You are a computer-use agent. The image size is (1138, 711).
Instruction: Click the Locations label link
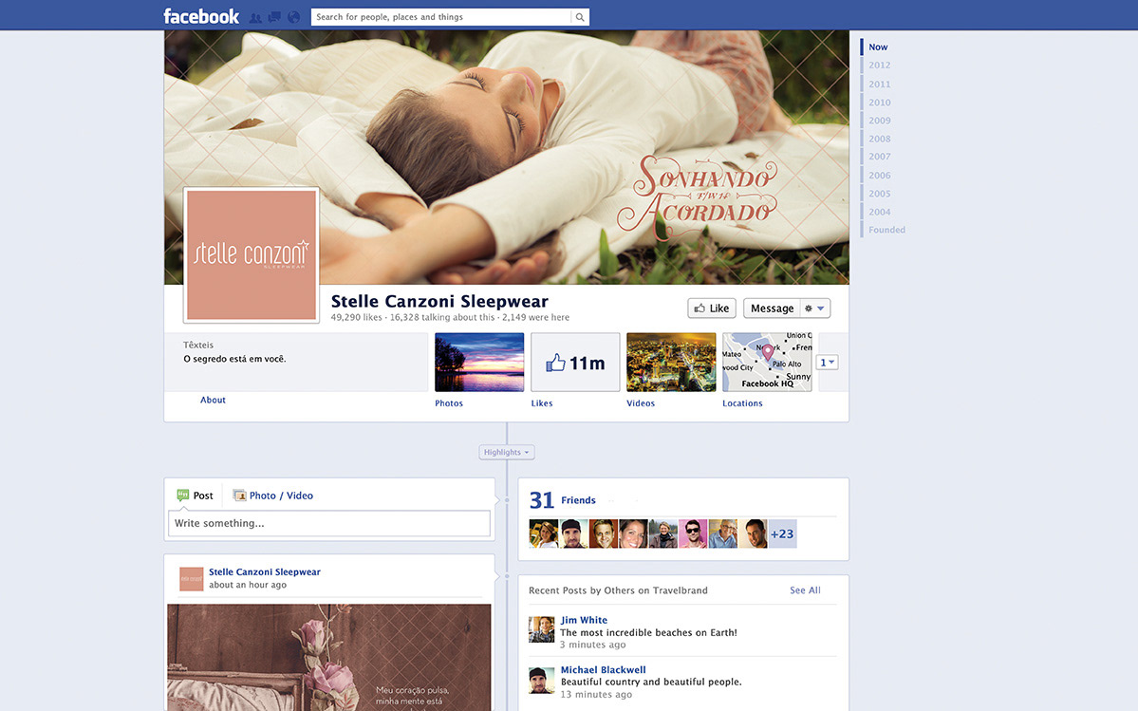point(742,403)
